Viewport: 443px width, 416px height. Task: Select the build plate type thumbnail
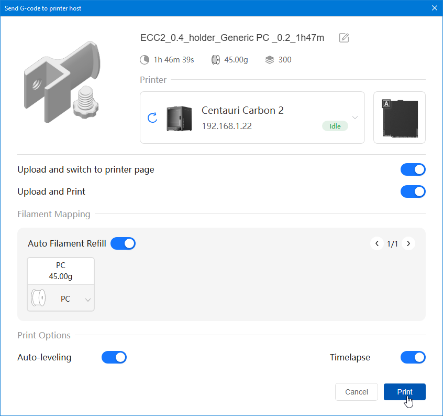(x=399, y=118)
